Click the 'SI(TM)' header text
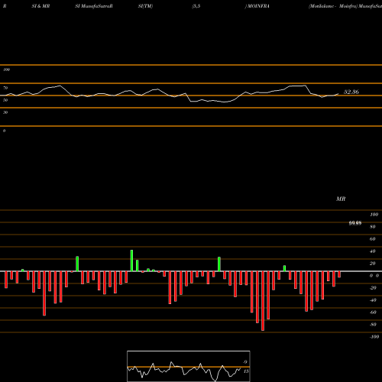Viewport: 382px width, 382px height. point(145,6)
